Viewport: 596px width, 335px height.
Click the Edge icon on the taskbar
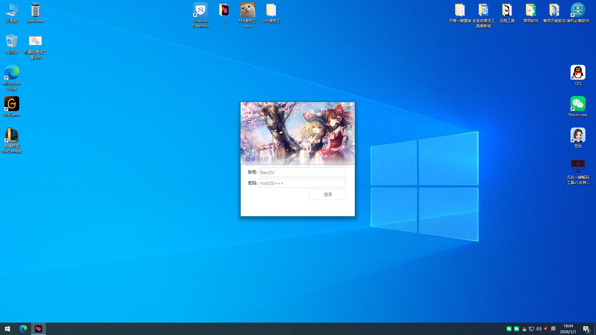(x=23, y=329)
